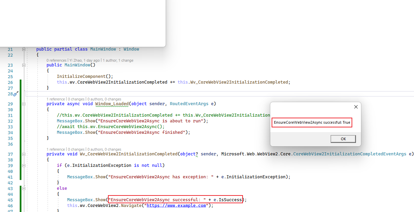Click the green change bar next to line 44
This screenshot has height=212, width=414.
point(20,194)
